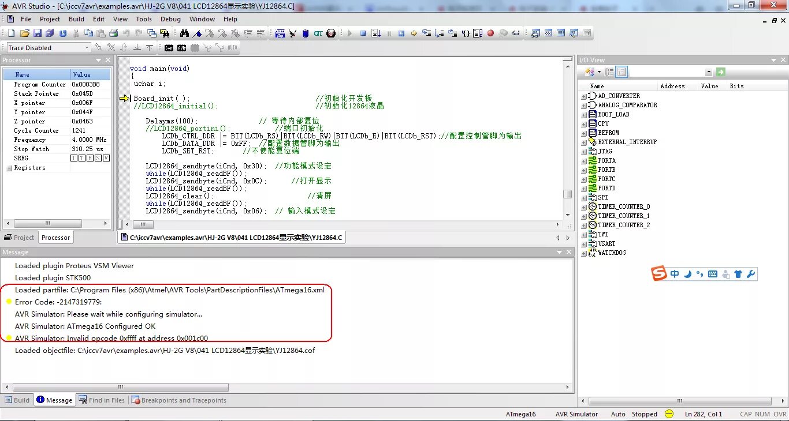Click the Con connect chip icon
Screen dimensions: 789x421
click(x=169, y=48)
